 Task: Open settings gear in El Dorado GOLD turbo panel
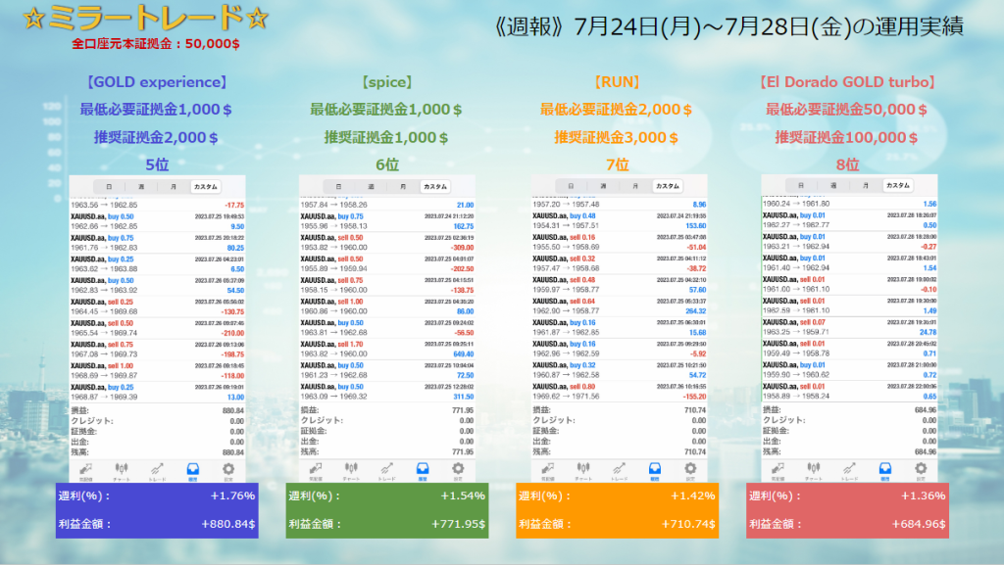coord(919,470)
